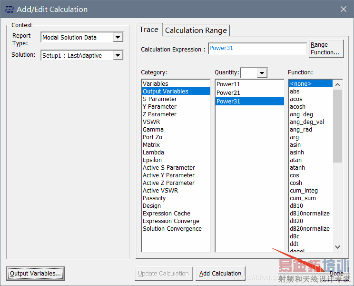Click the Function list scrollbar thumb
This screenshot has width=354, height=286.
[337, 126]
